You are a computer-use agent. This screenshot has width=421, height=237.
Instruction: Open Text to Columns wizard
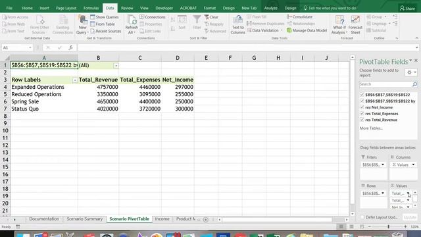tap(237, 24)
